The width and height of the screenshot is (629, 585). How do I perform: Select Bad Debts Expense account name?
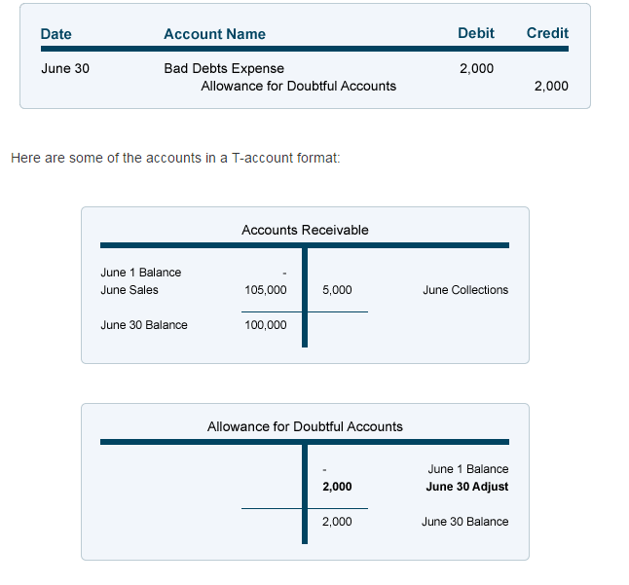click(x=224, y=68)
